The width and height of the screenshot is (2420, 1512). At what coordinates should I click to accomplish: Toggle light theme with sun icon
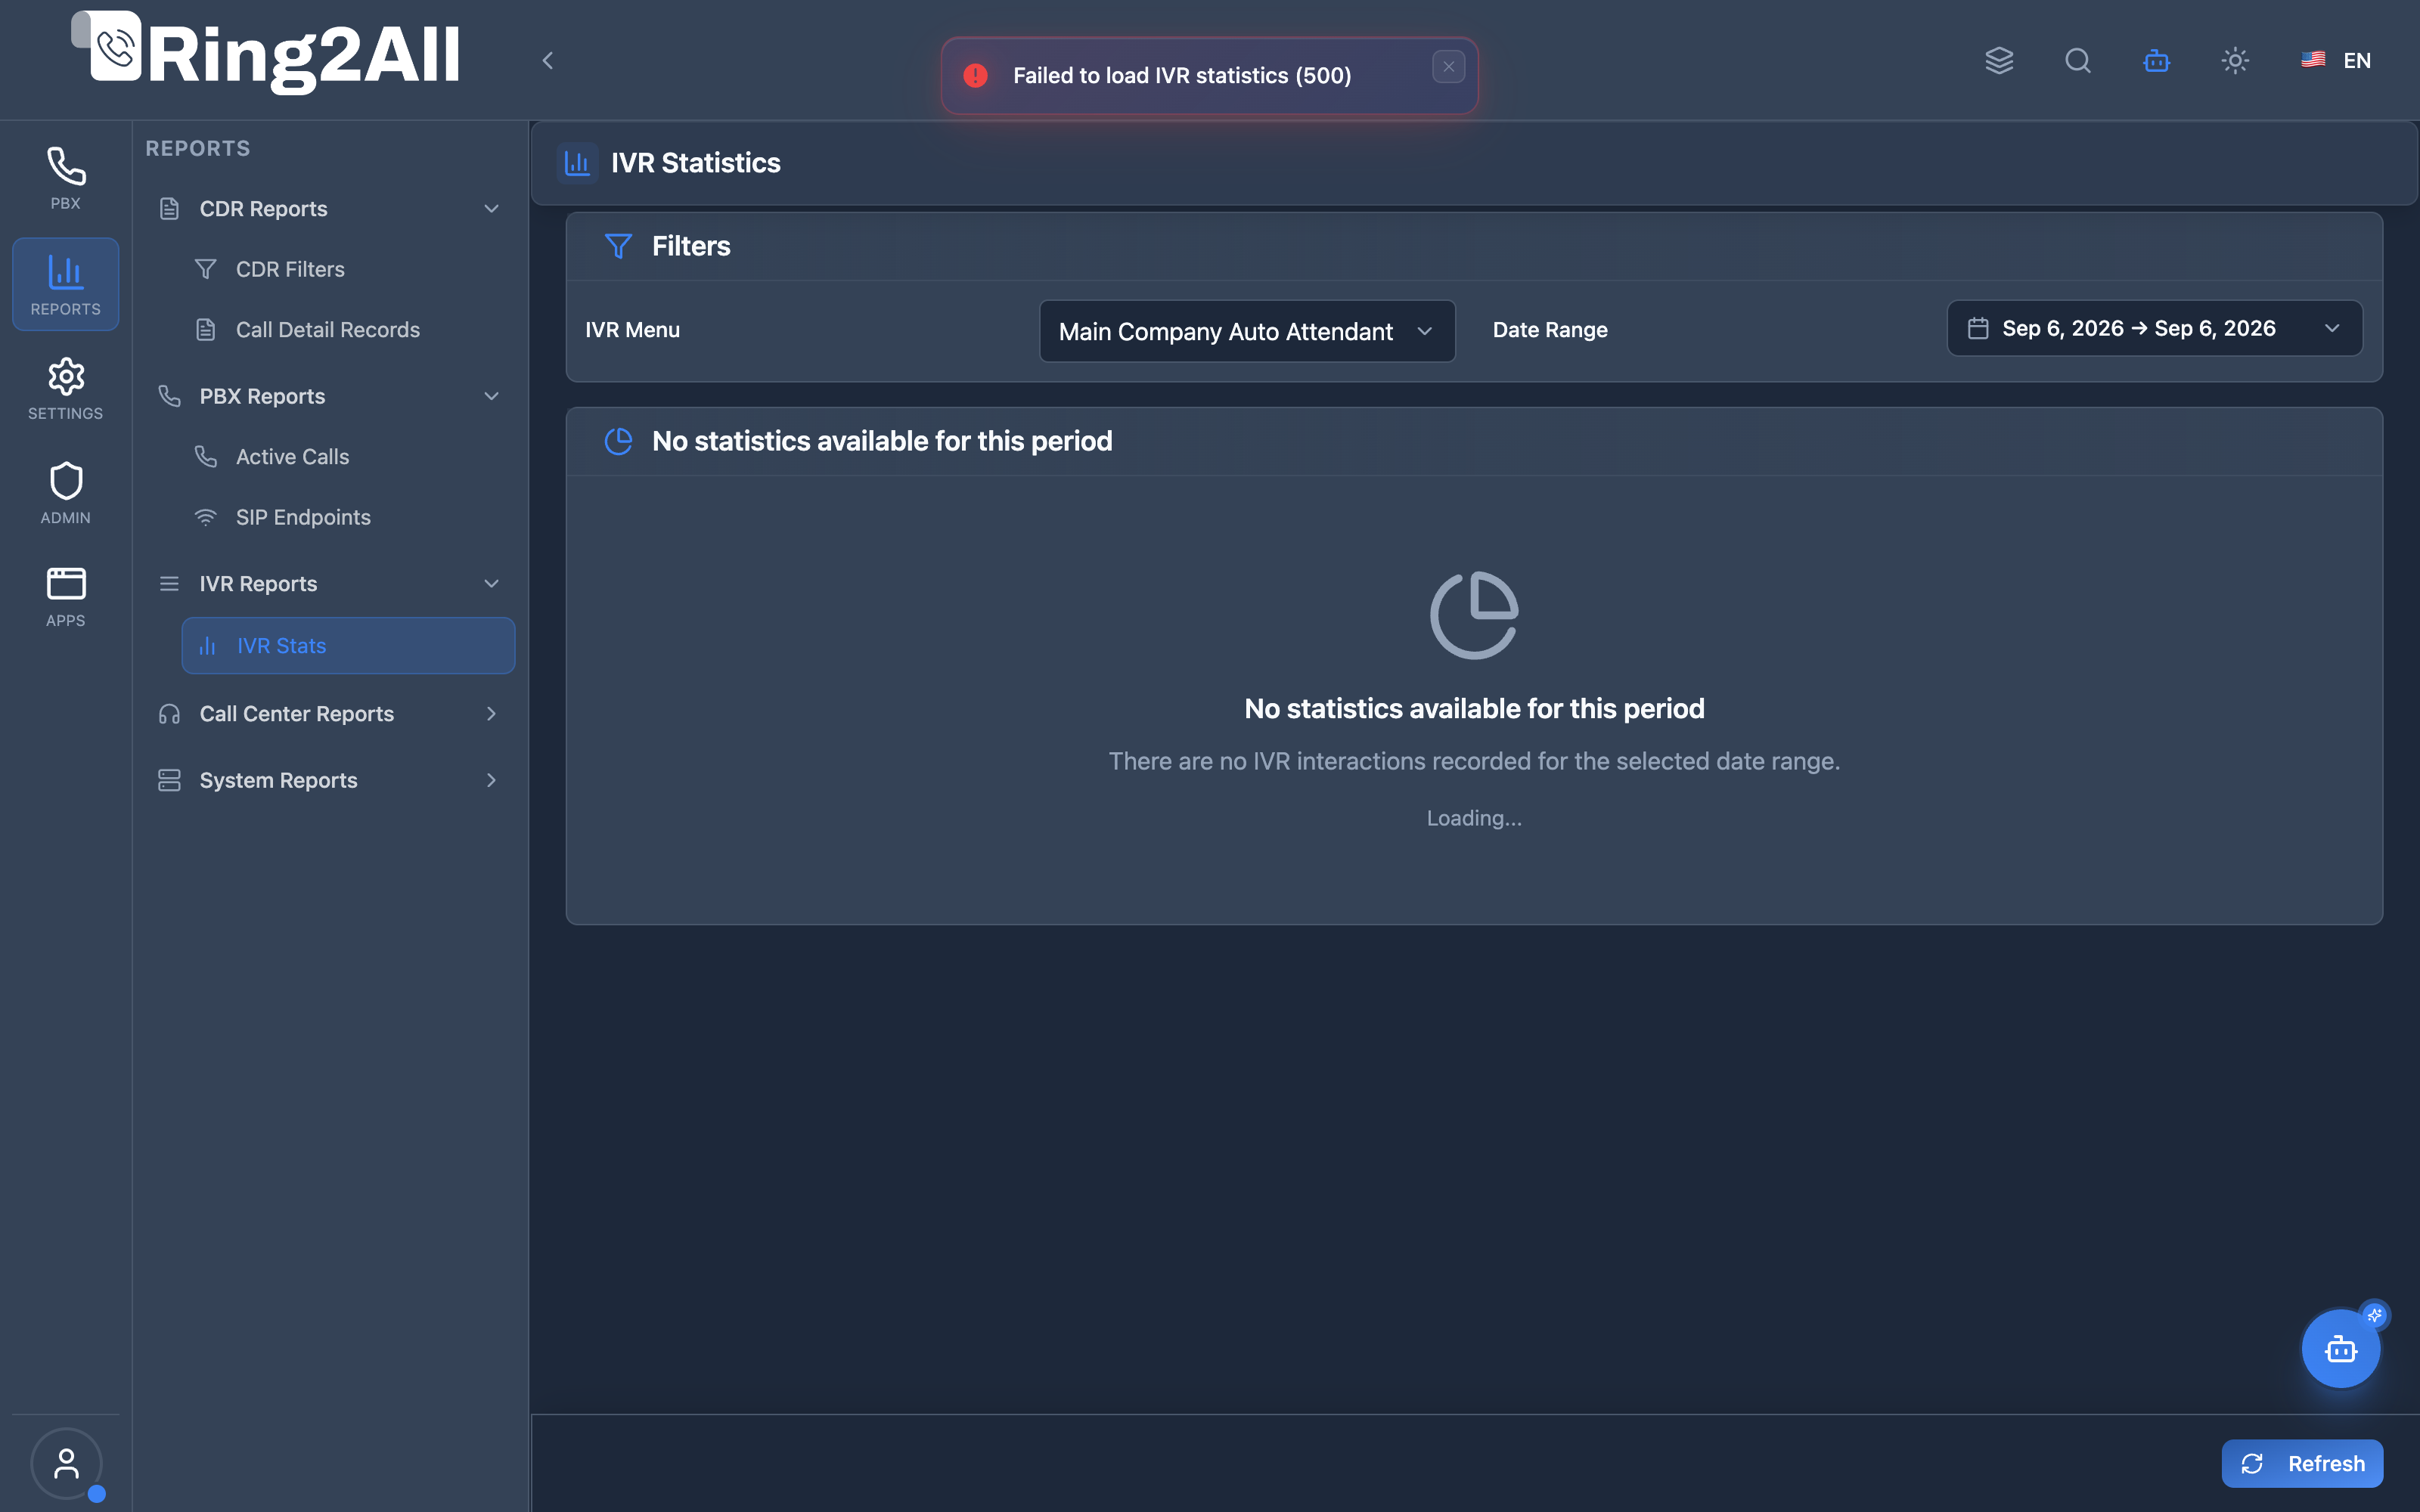pos(2235,61)
